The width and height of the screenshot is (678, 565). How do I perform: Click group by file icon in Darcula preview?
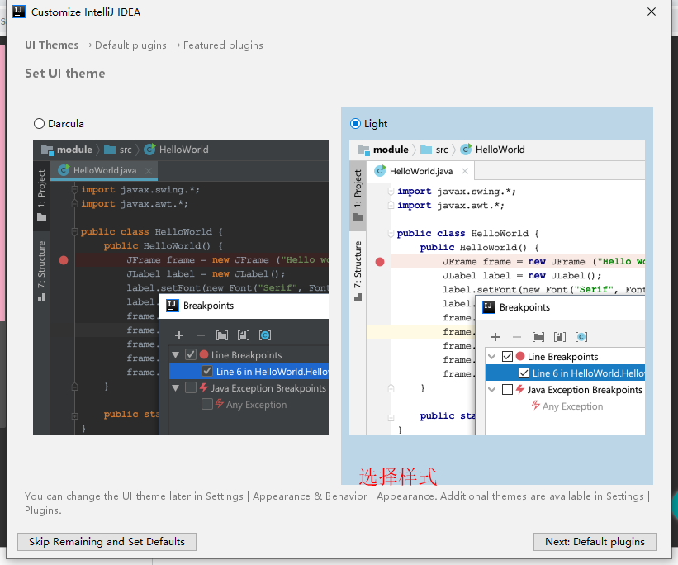244,335
